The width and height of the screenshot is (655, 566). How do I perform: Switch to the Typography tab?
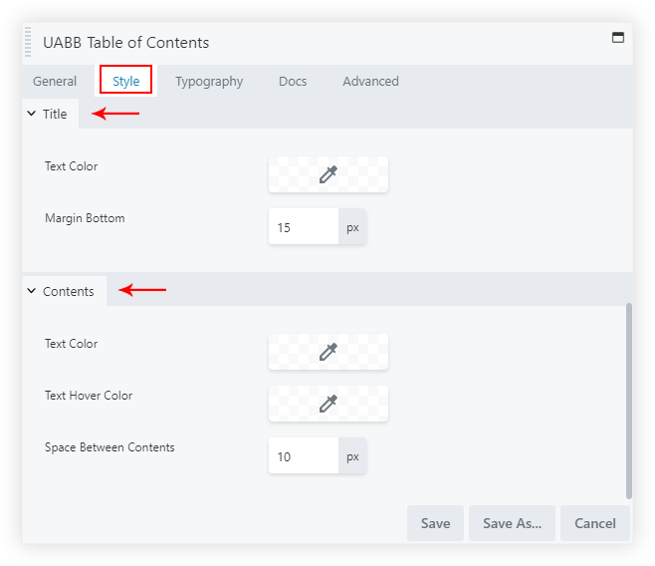coord(209,82)
